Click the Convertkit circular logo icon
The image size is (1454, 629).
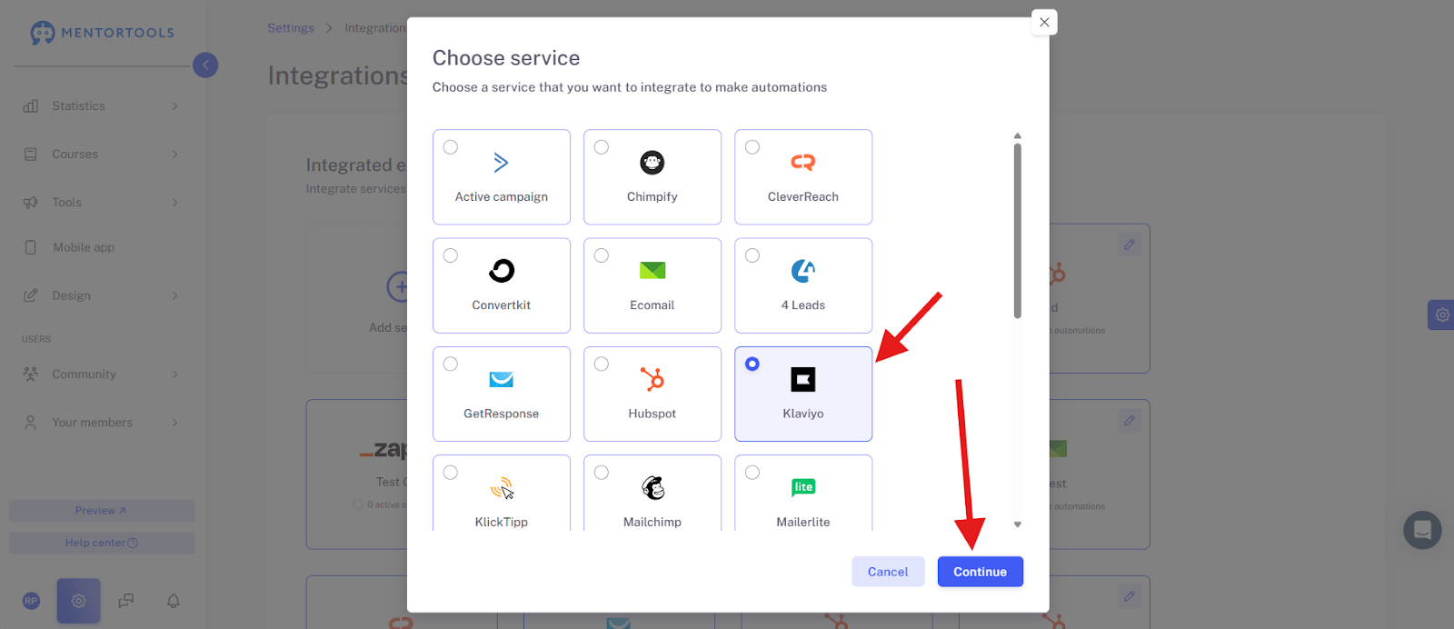click(x=502, y=271)
